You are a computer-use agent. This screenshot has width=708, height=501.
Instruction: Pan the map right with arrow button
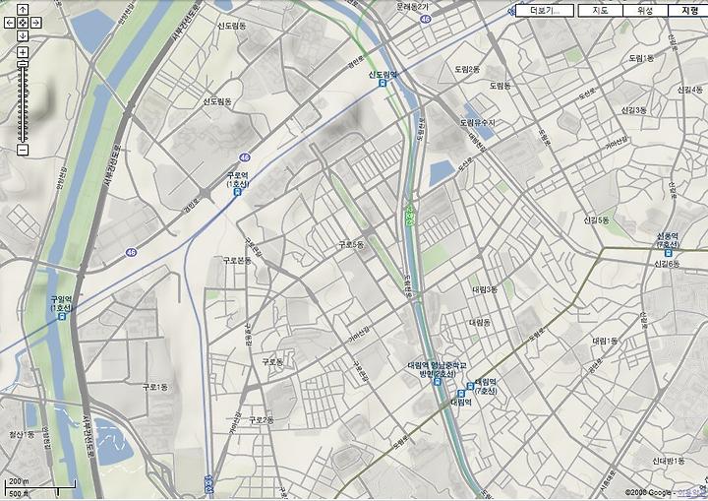pyautogui.click(x=36, y=23)
